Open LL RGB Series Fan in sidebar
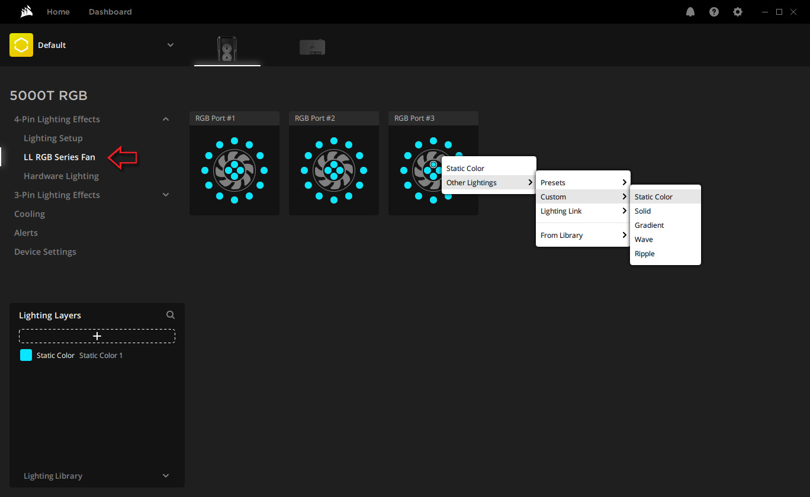The width and height of the screenshot is (810, 497). pos(59,157)
